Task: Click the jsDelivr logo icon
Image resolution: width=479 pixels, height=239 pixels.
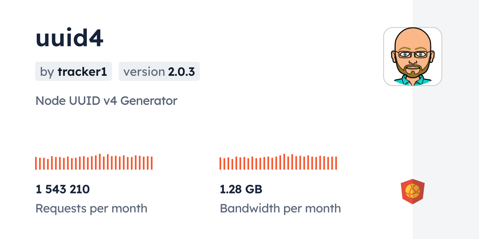Action: click(x=412, y=192)
